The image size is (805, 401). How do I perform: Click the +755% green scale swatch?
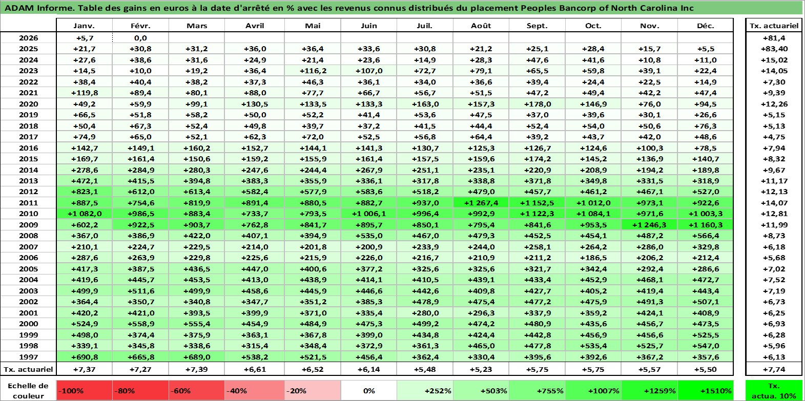(537, 390)
